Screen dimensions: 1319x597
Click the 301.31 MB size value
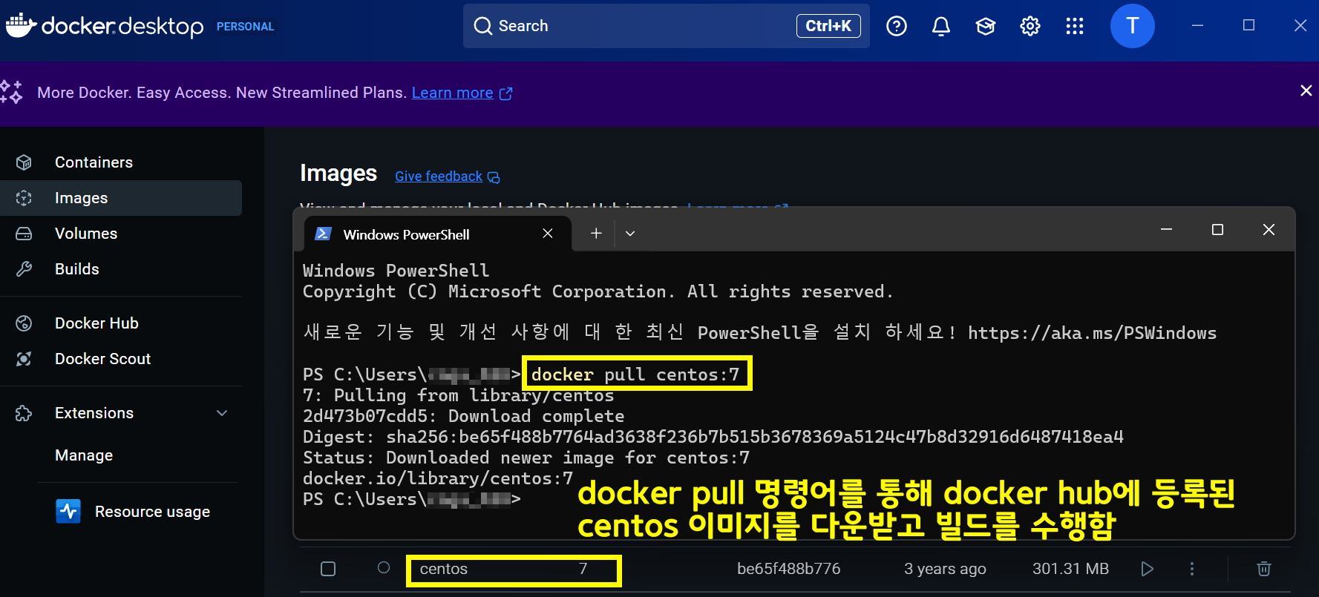click(x=1070, y=569)
